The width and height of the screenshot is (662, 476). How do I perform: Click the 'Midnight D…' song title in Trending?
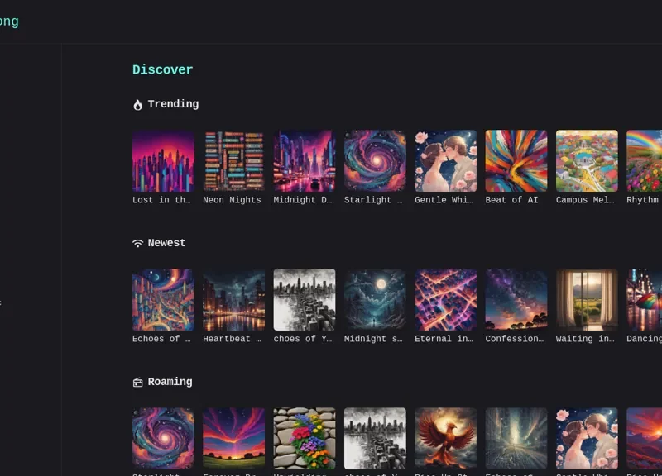pyautogui.click(x=304, y=200)
